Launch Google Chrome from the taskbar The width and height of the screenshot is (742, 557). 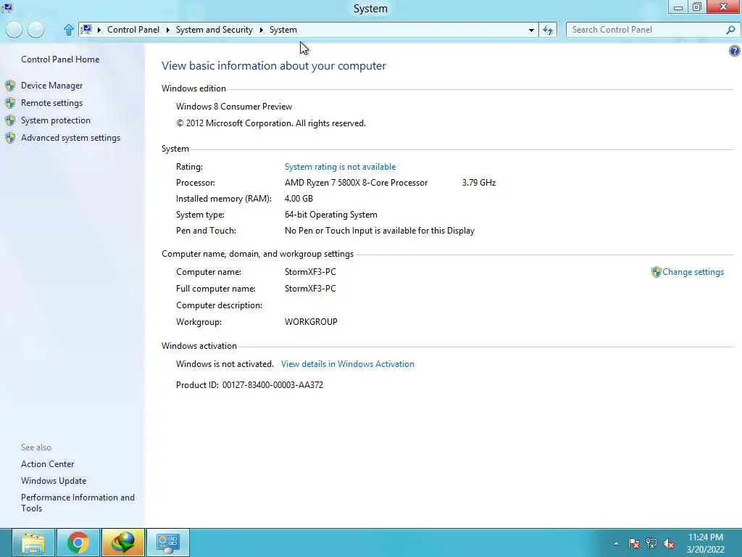click(78, 542)
